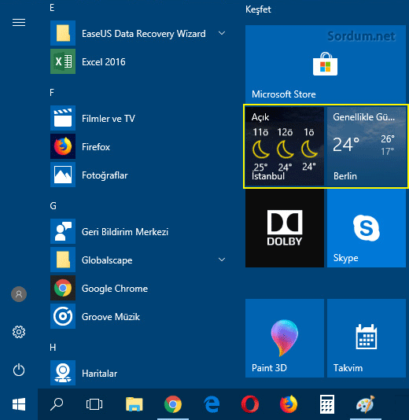Open taskbar Search magnifier

(x=57, y=404)
